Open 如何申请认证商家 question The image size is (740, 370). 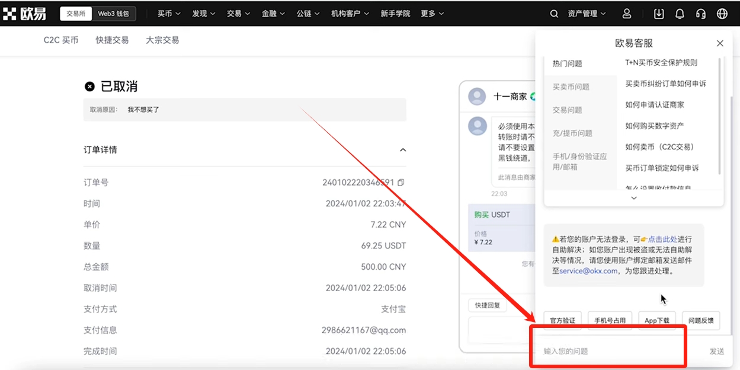(x=655, y=105)
